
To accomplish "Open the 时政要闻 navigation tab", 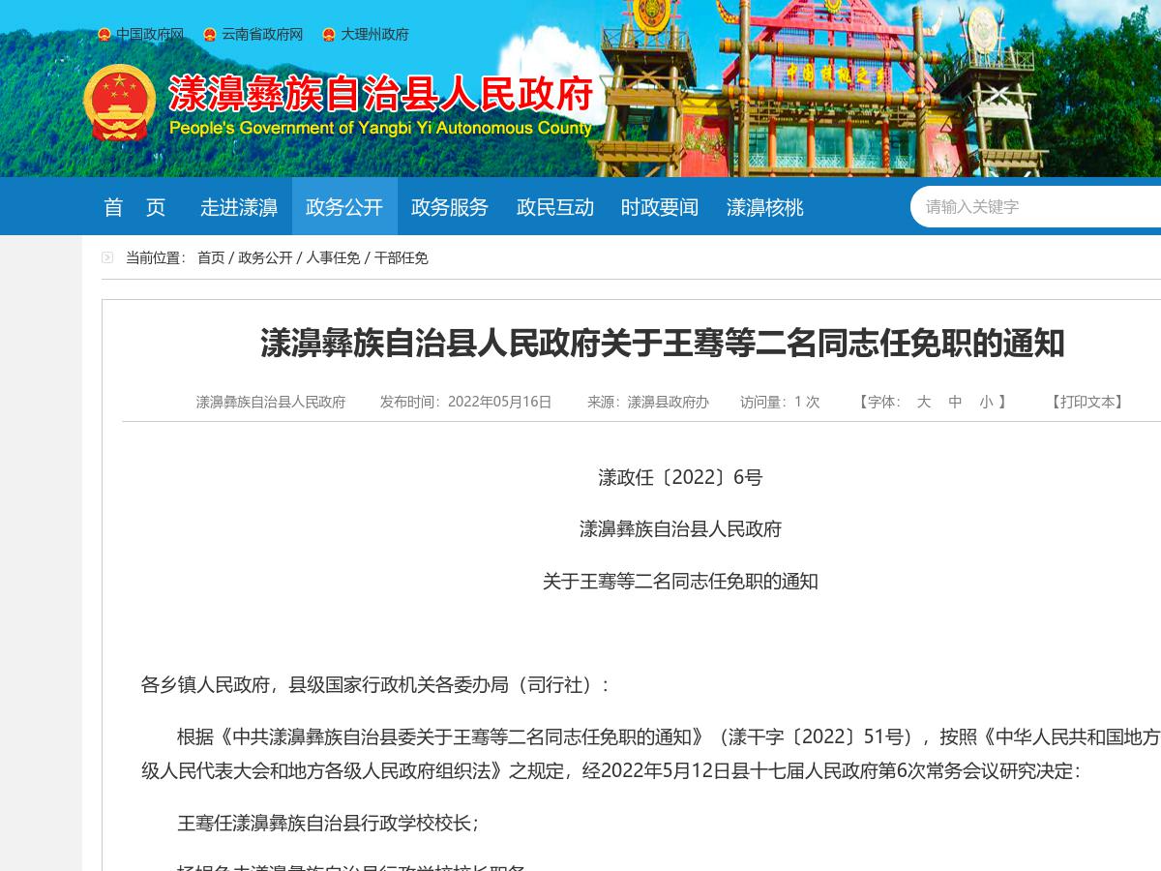I will tap(660, 207).
